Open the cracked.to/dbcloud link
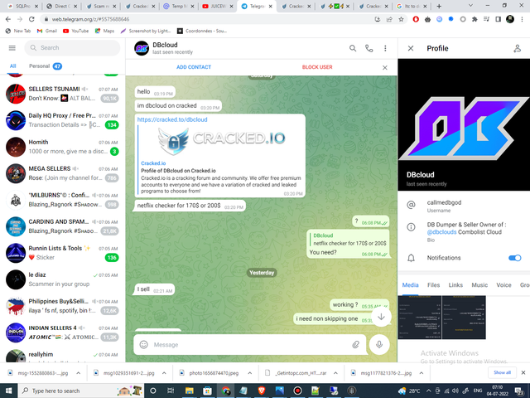Screen dimensions: 530x398 (172, 119)
